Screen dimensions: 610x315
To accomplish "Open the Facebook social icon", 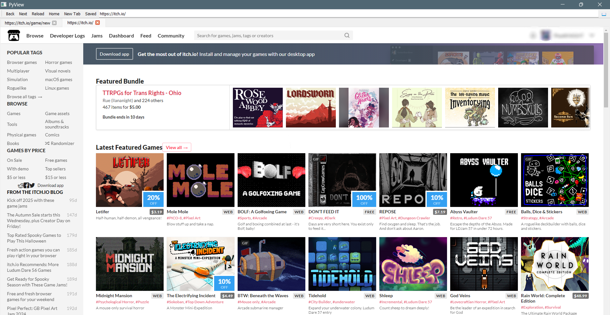I will pos(26,185).
